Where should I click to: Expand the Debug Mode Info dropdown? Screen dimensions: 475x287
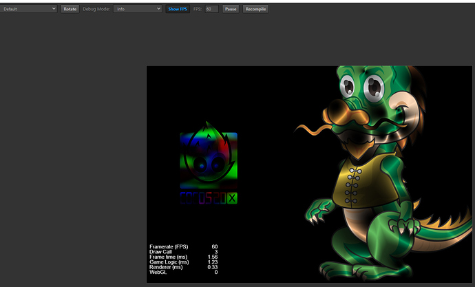click(138, 9)
